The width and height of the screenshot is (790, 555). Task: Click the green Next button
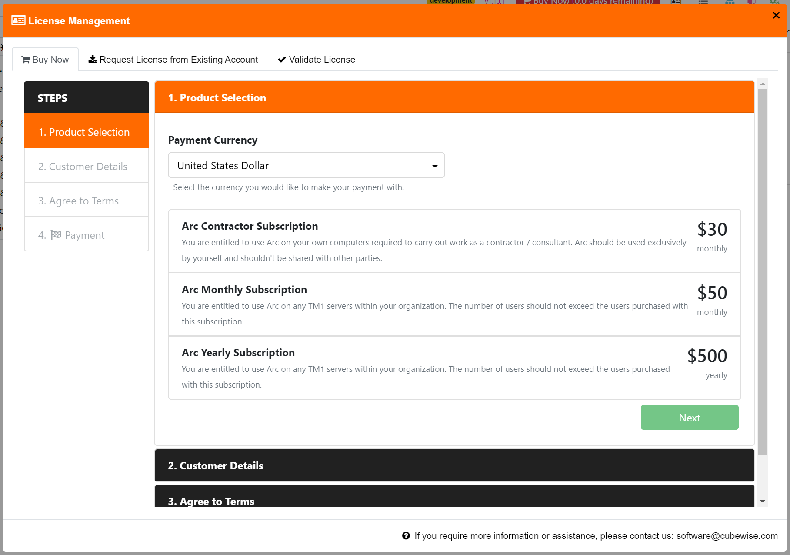click(690, 418)
